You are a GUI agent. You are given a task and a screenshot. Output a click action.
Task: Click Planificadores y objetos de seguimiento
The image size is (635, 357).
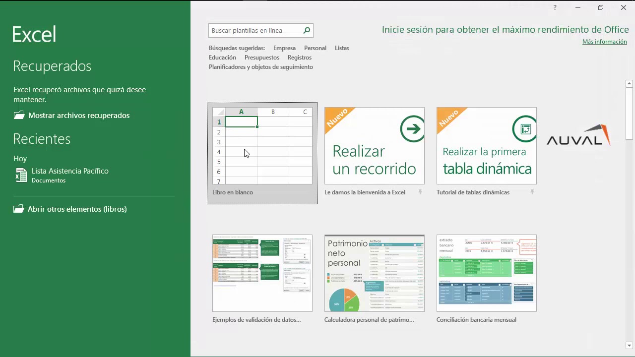point(261,67)
